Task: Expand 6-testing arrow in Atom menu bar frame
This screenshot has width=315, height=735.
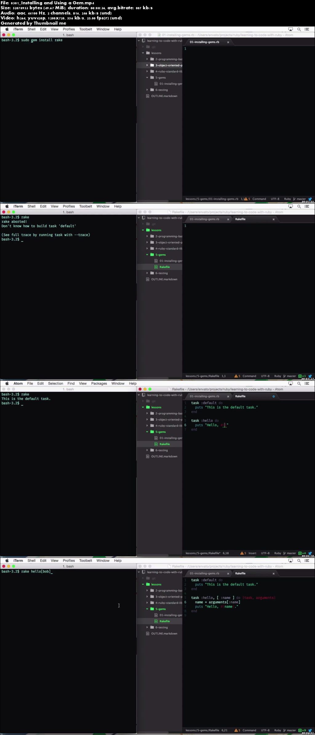Action: (147, 450)
